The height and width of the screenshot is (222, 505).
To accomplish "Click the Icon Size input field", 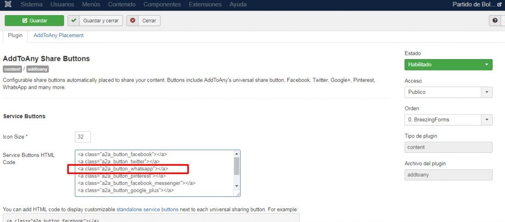I will pyautogui.click(x=83, y=137).
